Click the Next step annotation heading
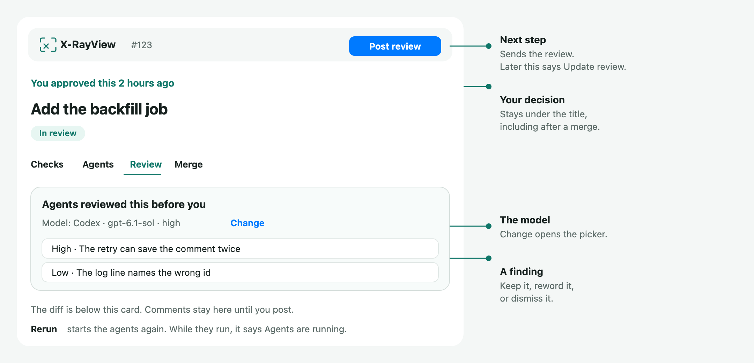754x363 pixels. click(x=523, y=40)
